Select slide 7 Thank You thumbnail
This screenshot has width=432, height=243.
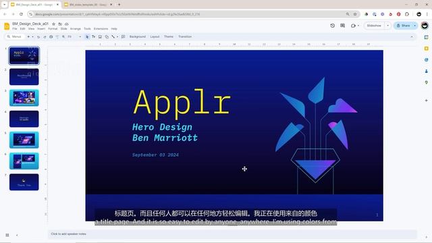tap(24, 182)
